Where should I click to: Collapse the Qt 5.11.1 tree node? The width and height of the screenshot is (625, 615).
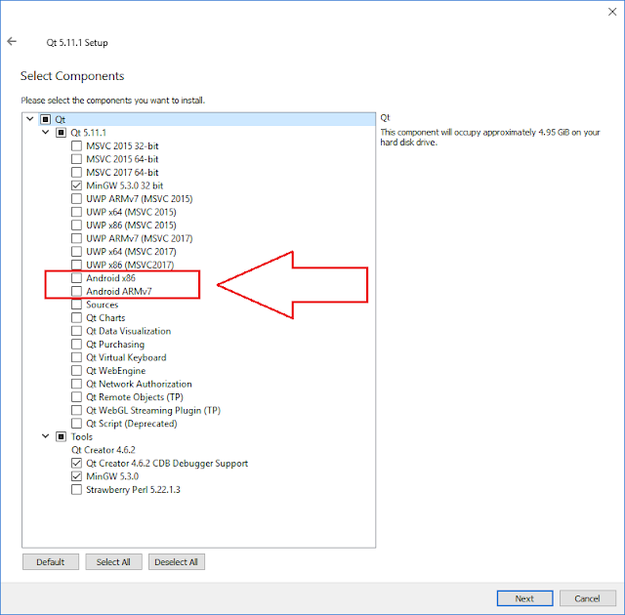click(46, 132)
